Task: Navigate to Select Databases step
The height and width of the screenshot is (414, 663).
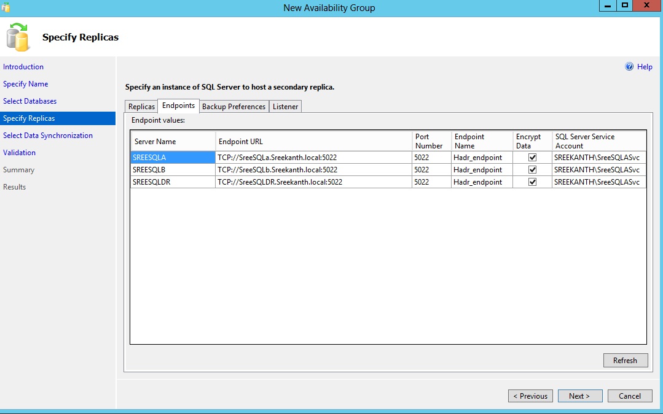Action: [x=29, y=101]
